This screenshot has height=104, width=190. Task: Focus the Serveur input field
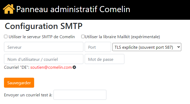[x=44, y=47]
